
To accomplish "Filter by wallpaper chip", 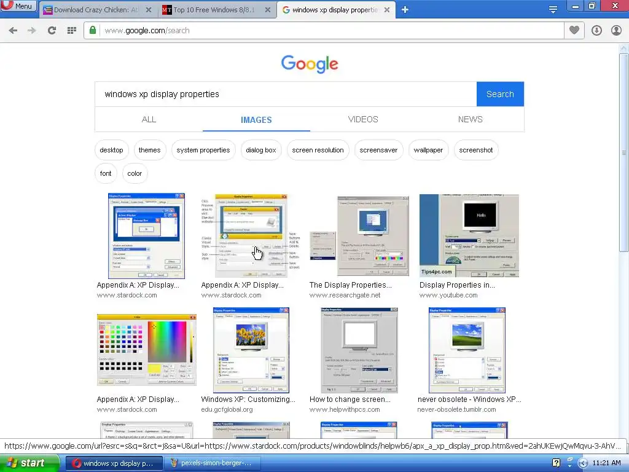I will tap(428, 150).
